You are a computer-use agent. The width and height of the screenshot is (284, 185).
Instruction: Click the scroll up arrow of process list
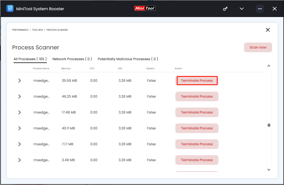(x=269, y=66)
